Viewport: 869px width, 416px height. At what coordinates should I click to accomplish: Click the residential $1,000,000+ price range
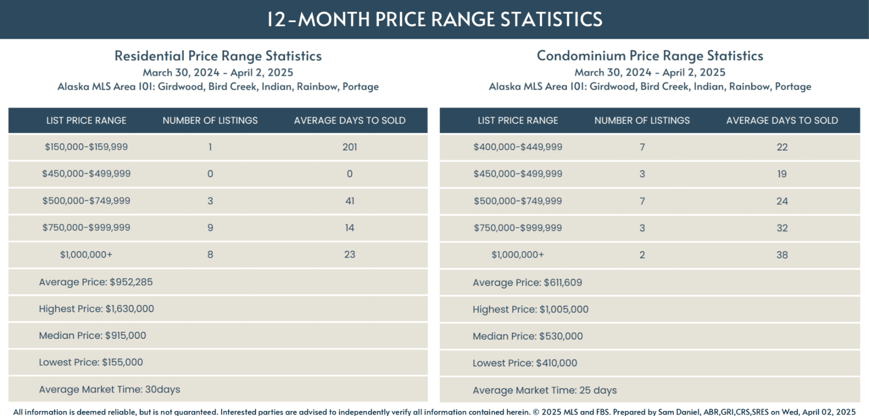tap(86, 255)
